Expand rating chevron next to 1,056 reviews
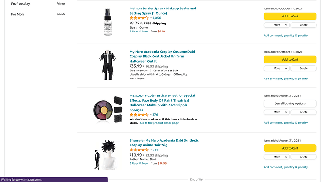 coord(151,18)
